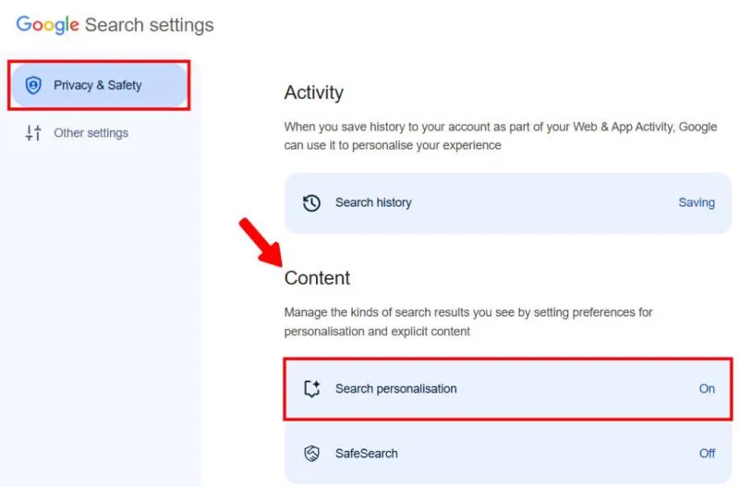Click the Off status for SafeSearch
This screenshot has width=739, height=487.
tap(707, 454)
